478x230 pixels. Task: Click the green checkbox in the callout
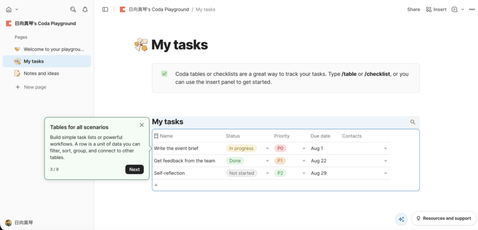point(164,74)
